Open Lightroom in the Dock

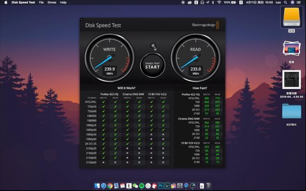tap(167, 186)
